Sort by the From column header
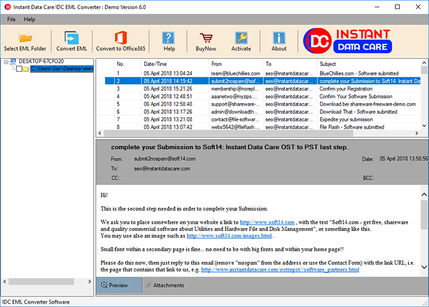This screenshot has width=429, height=307. coord(235,64)
